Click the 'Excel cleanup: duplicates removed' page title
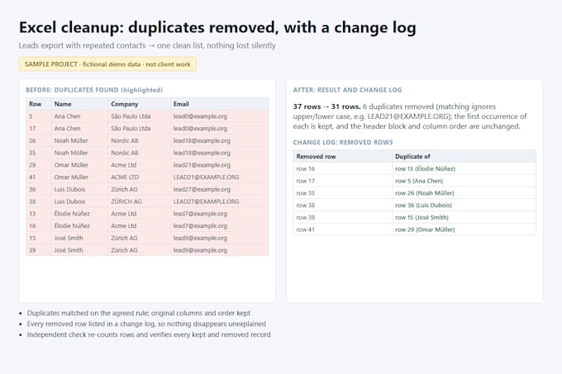 (x=217, y=28)
